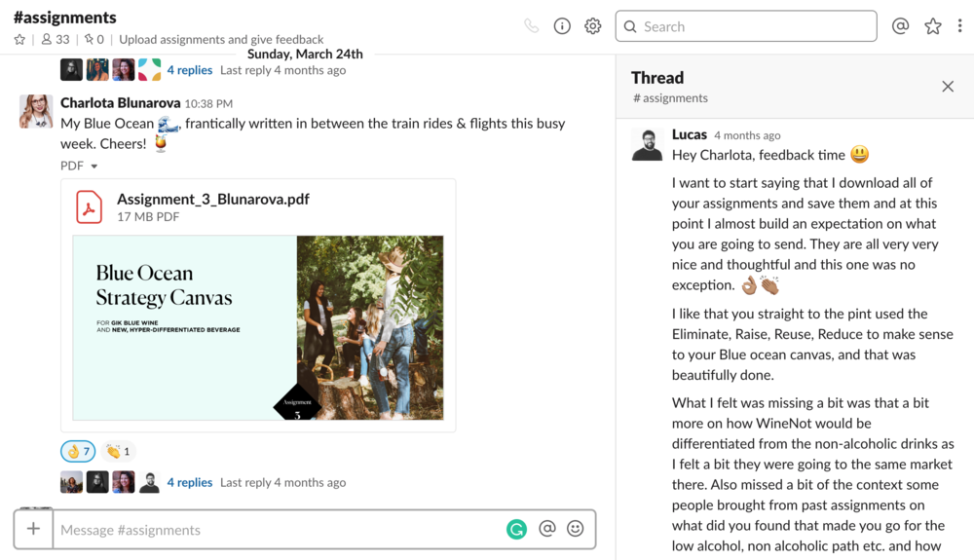Click the Search field
The width and height of the screenshot is (974, 560).
pos(746,26)
